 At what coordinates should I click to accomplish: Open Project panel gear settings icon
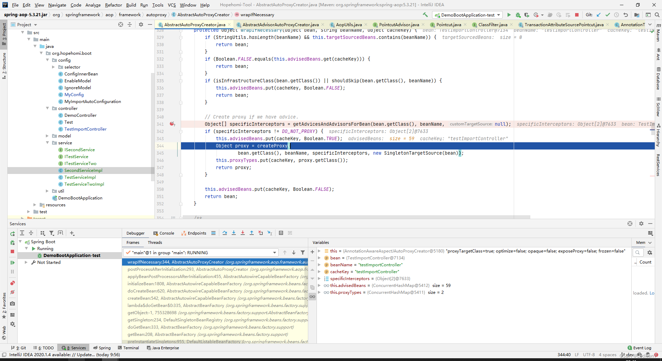(x=141, y=24)
